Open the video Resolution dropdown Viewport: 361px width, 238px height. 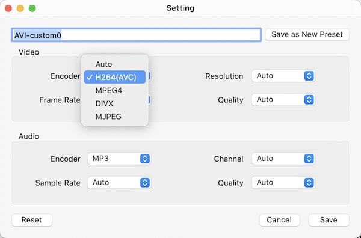click(x=283, y=76)
